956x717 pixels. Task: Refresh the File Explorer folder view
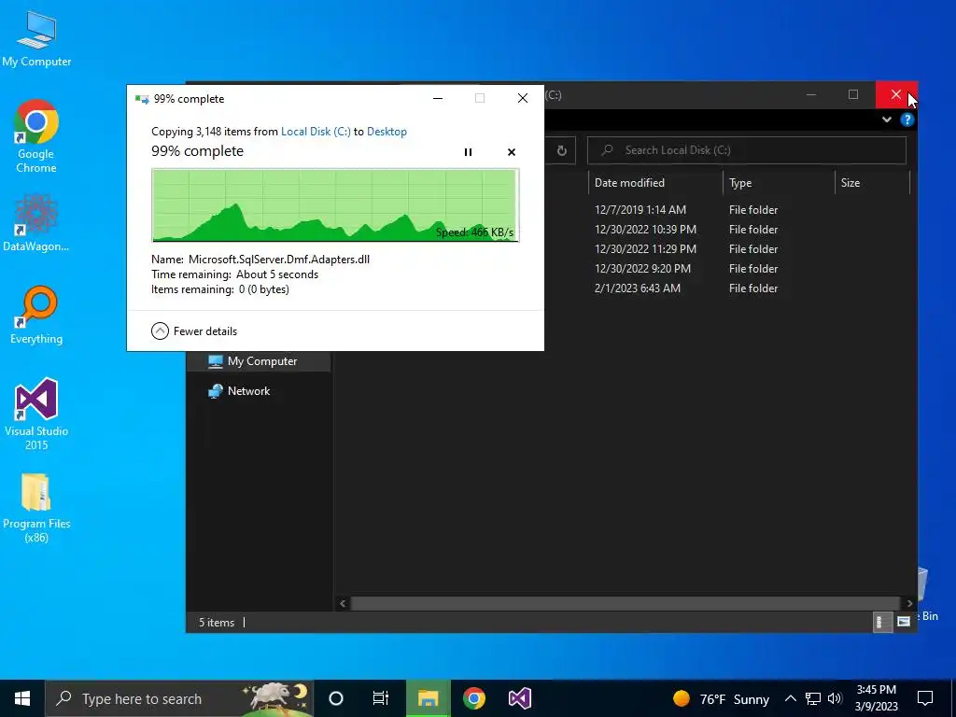pyautogui.click(x=561, y=150)
